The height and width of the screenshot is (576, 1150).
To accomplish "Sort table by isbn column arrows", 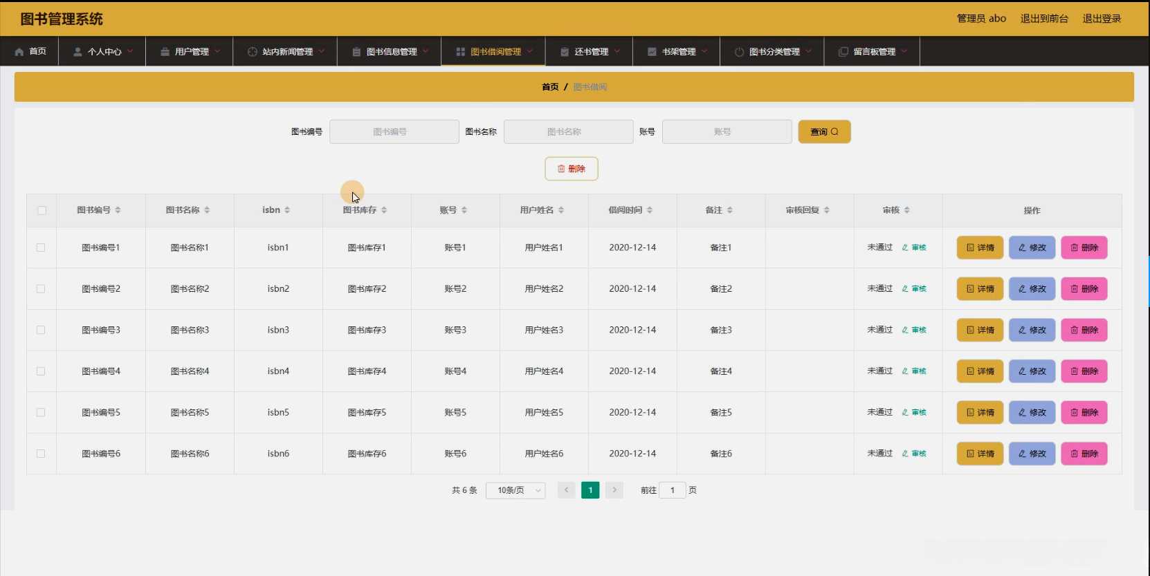I will click(x=287, y=210).
